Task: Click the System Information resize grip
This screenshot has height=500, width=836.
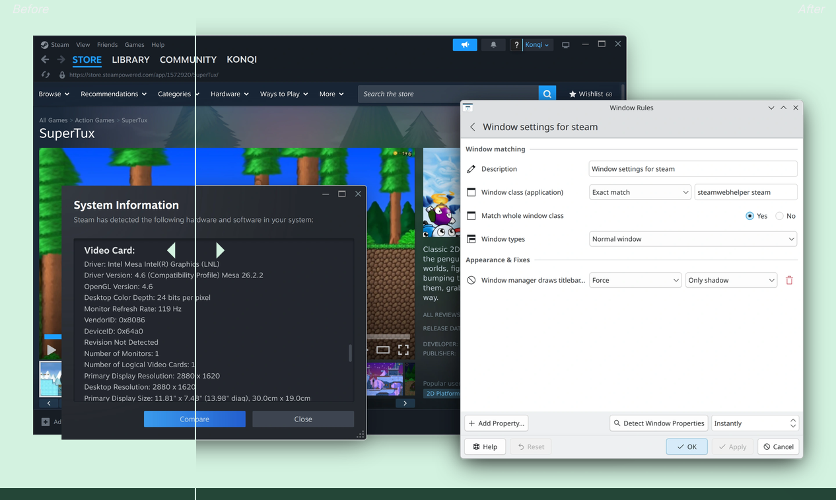Action: (361, 435)
